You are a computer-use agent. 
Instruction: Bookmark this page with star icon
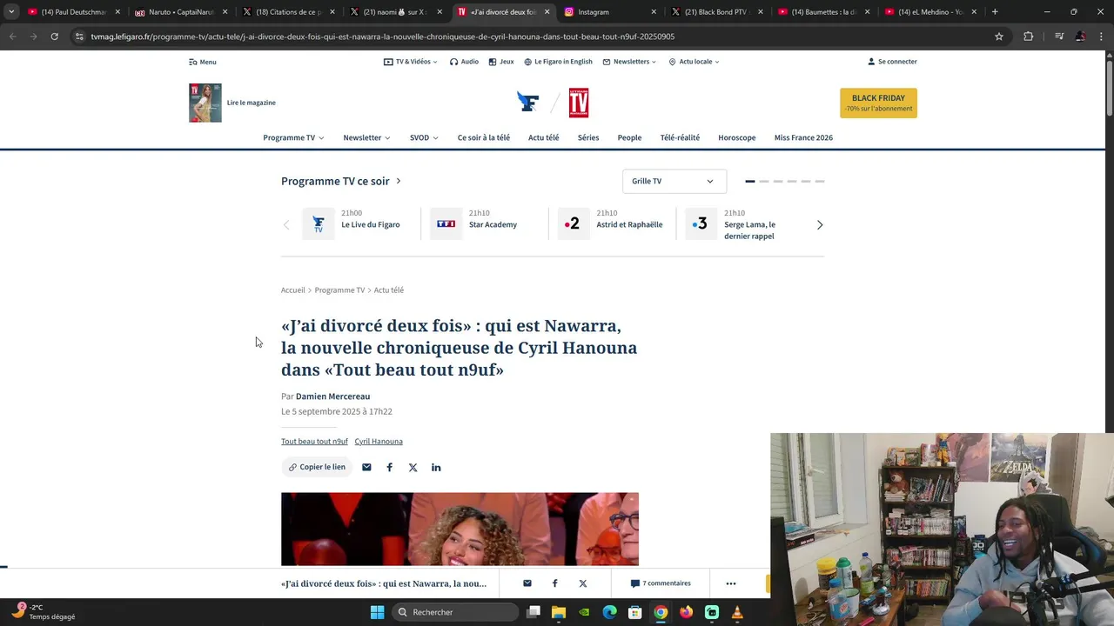pyautogui.click(x=999, y=37)
